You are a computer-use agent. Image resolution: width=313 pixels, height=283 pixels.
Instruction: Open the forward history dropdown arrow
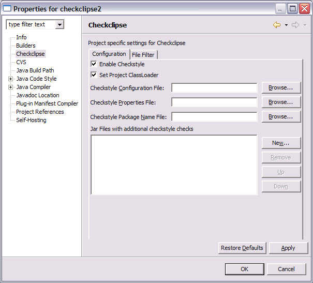point(305,25)
